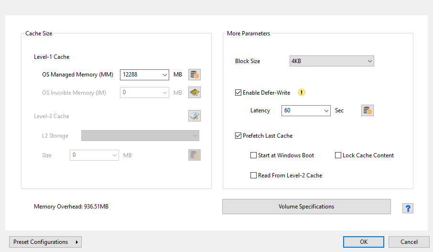Confirm settings with the OK button
433x252 pixels.
click(x=364, y=242)
